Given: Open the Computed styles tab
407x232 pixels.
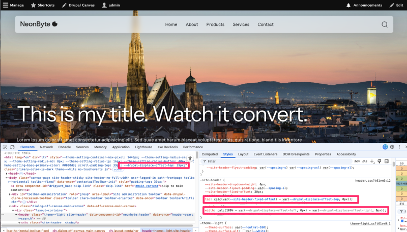Looking at the screenshot, I should coord(210,154).
